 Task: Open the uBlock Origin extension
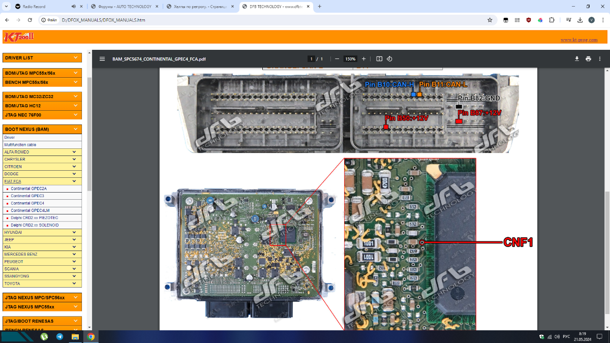[x=529, y=20]
